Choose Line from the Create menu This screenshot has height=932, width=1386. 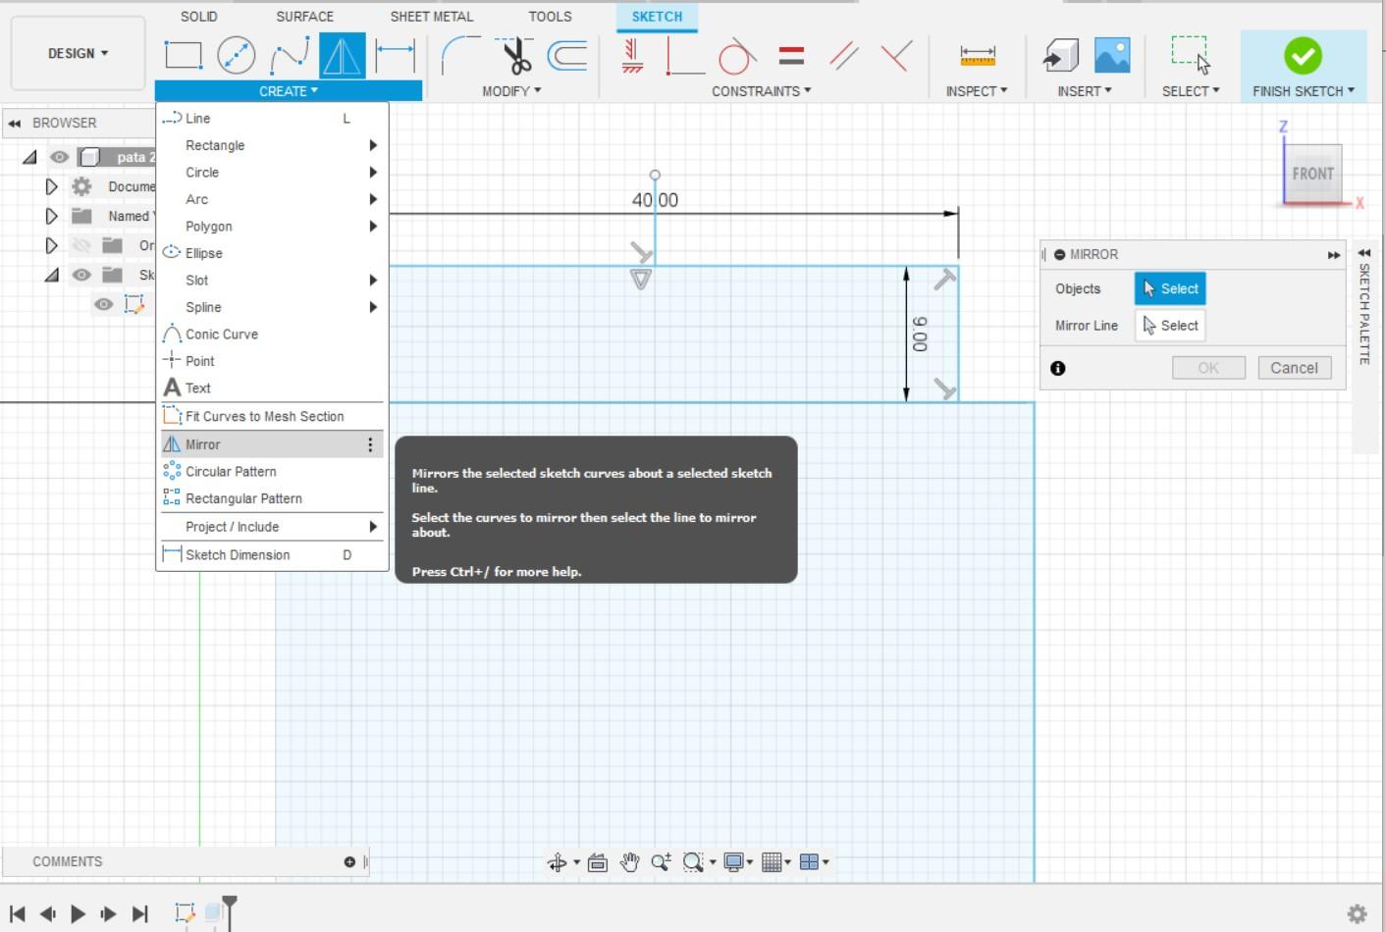(272, 118)
